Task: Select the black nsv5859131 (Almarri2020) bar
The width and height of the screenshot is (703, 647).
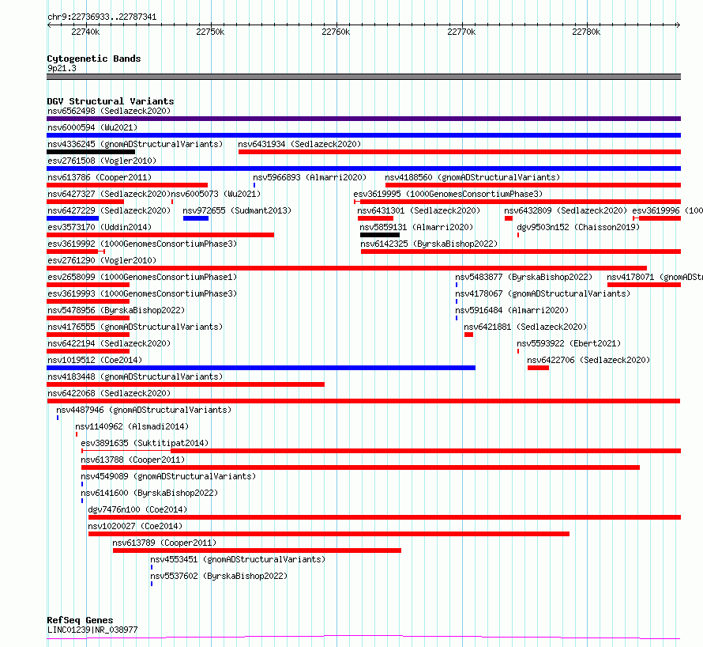Action: (x=380, y=235)
